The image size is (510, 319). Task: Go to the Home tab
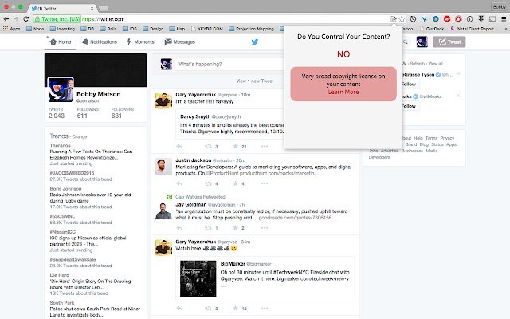[61, 42]
